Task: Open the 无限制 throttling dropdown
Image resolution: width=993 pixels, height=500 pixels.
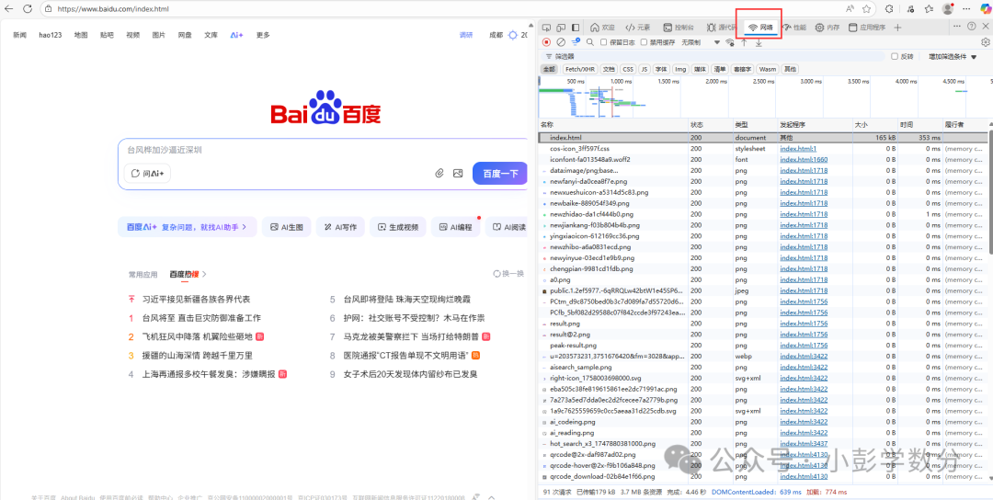Action: click(701, 42)
